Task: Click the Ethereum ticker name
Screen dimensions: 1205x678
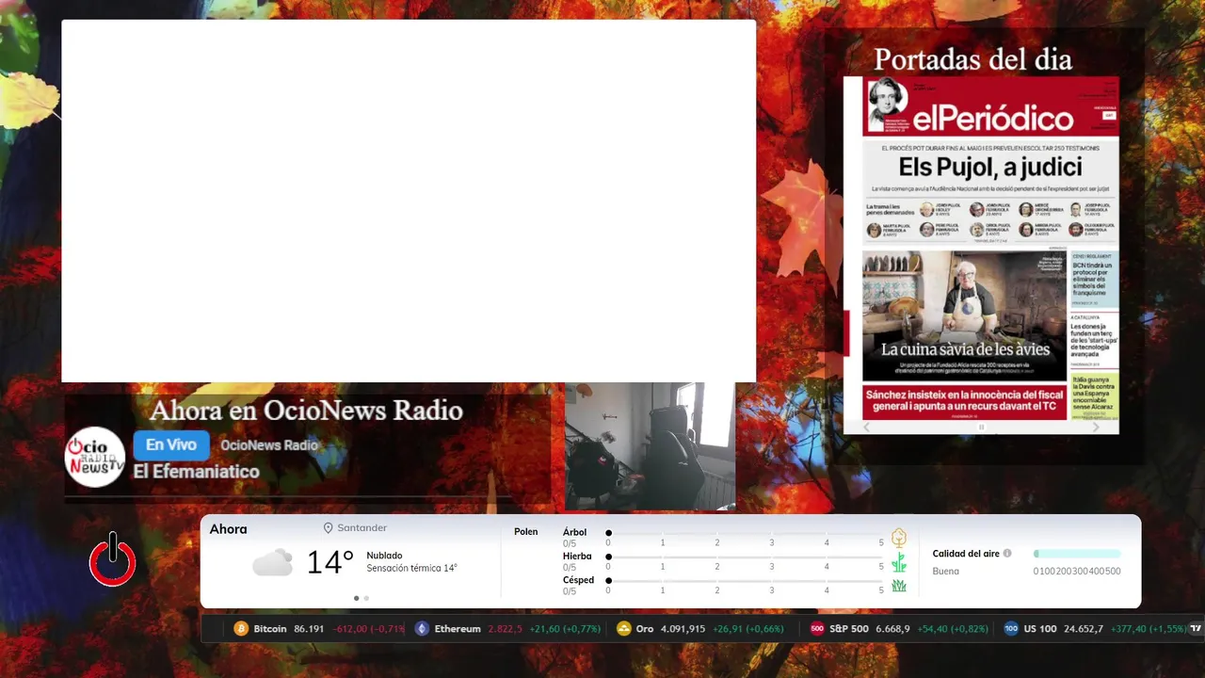Action: 458,628
